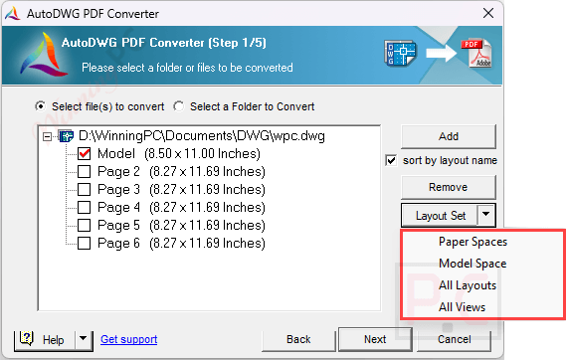This screenshot has width=566, height=360.
Task: Click the Layout Set button
Action: click(x=440, y=216)
